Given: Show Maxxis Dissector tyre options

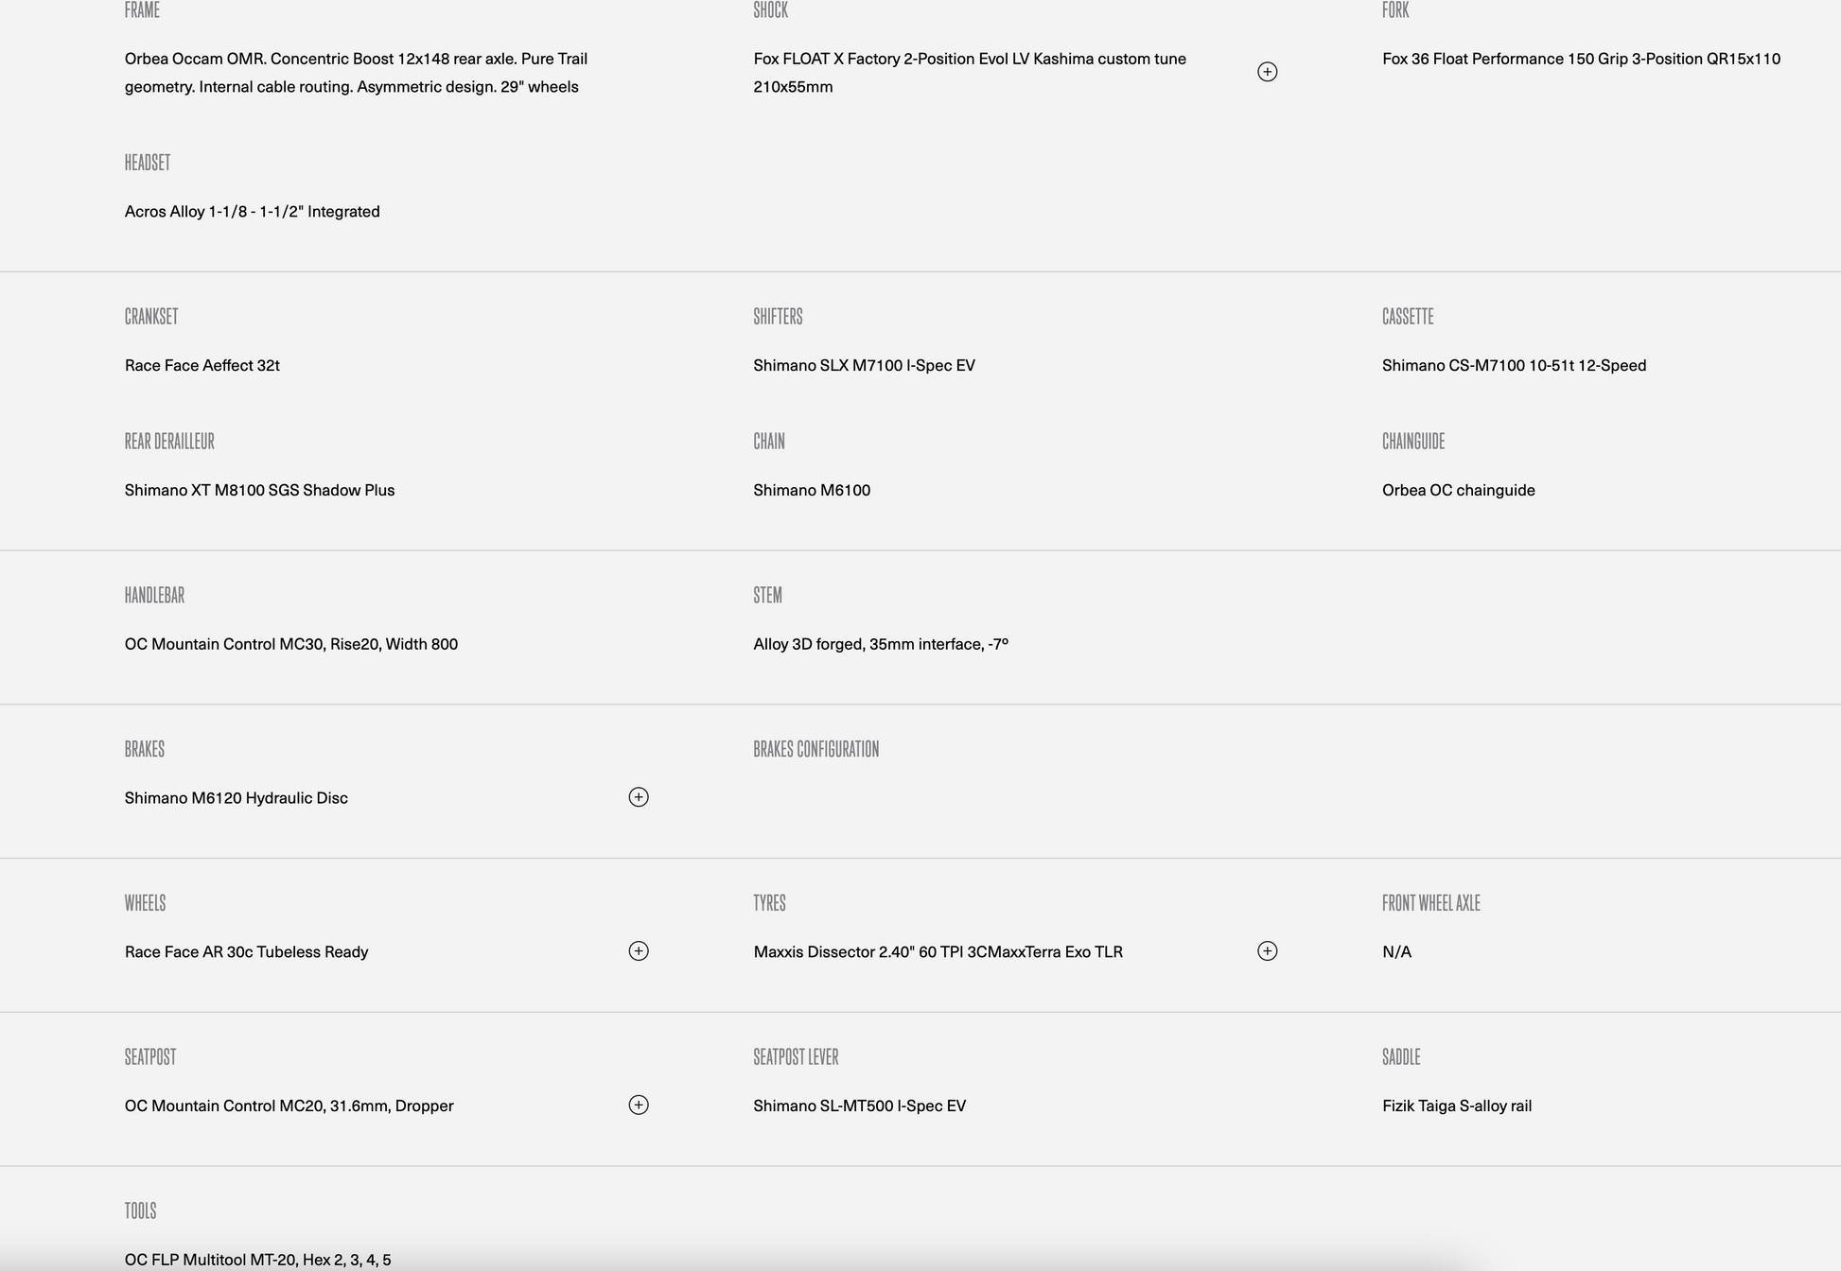Looking at the screenshot, I should (x=1267, y=951).
